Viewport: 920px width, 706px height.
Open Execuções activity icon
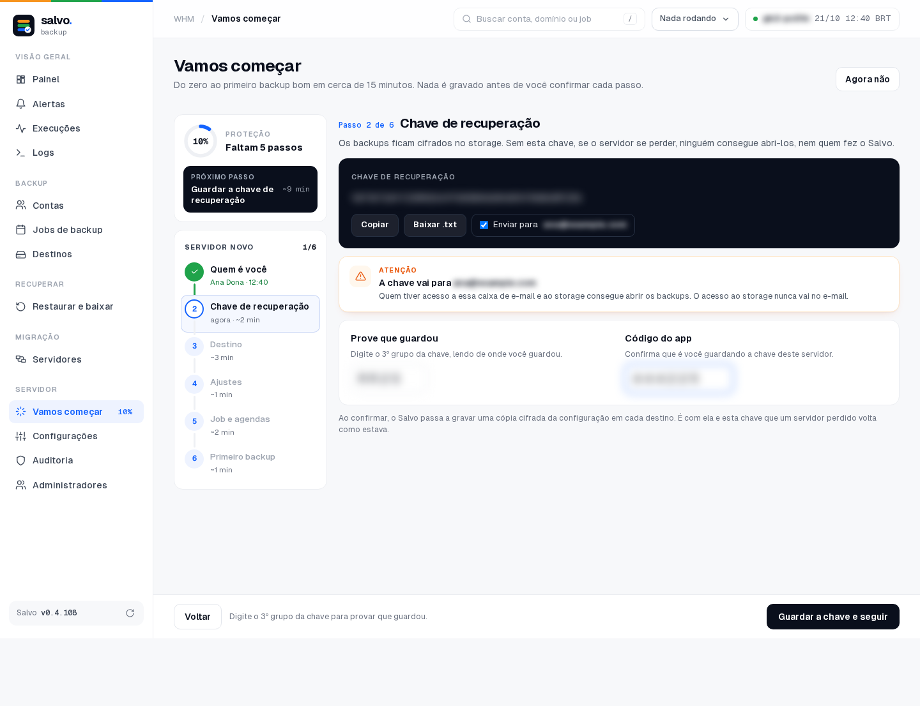click(20, 128)
